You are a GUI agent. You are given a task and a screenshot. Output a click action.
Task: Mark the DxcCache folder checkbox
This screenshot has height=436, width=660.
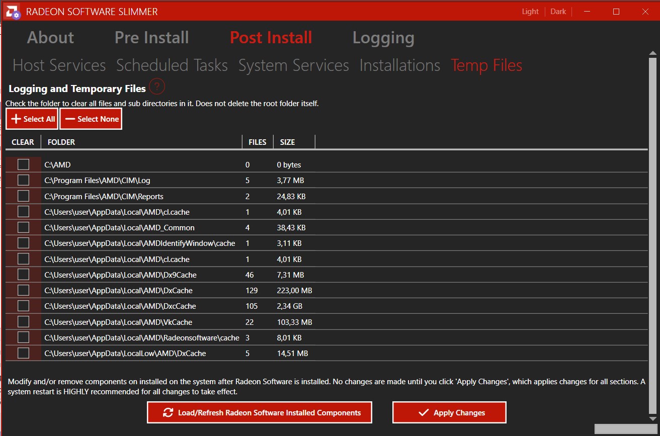pos(23,306)
